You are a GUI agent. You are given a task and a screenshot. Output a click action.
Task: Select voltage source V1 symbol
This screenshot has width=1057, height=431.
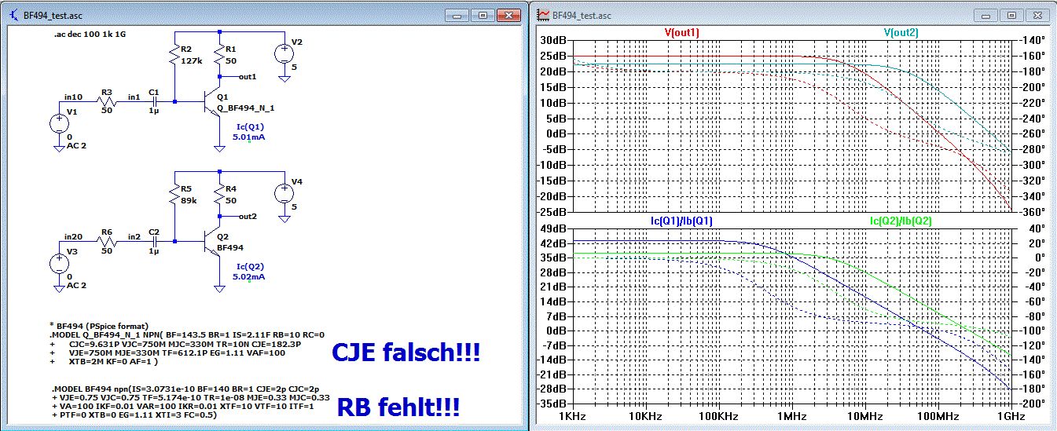59,122
